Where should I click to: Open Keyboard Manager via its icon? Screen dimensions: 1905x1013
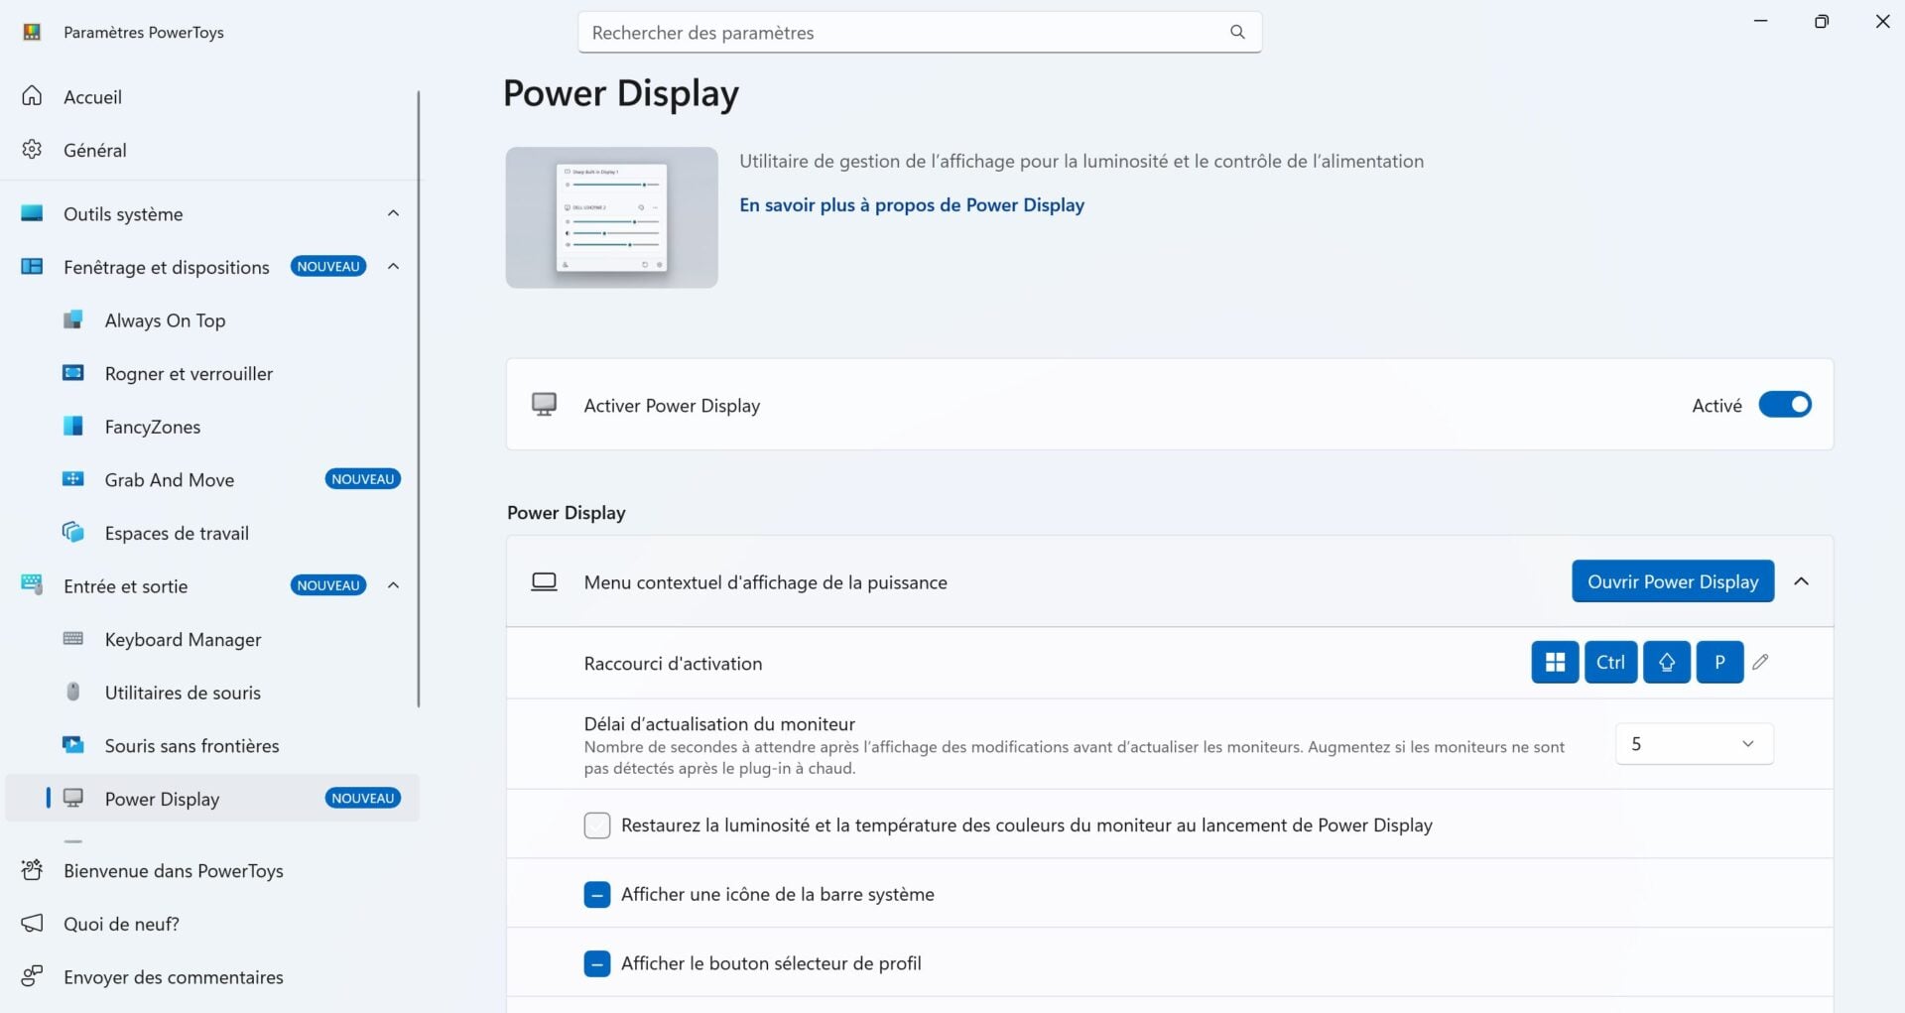point(72,639)
